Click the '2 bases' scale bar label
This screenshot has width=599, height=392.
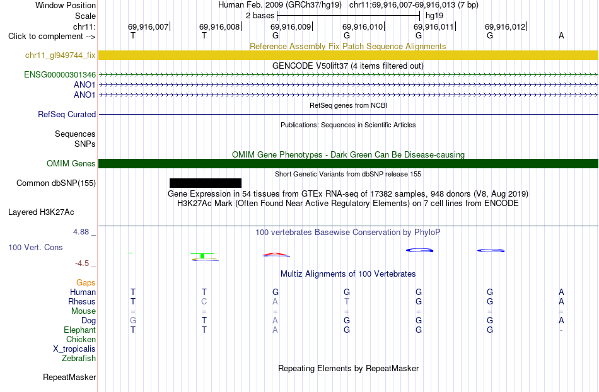click(x=260, y=16)
